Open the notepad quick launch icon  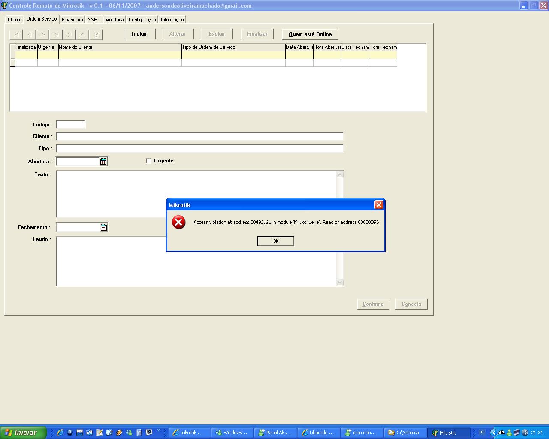click(x=100, y=433)
